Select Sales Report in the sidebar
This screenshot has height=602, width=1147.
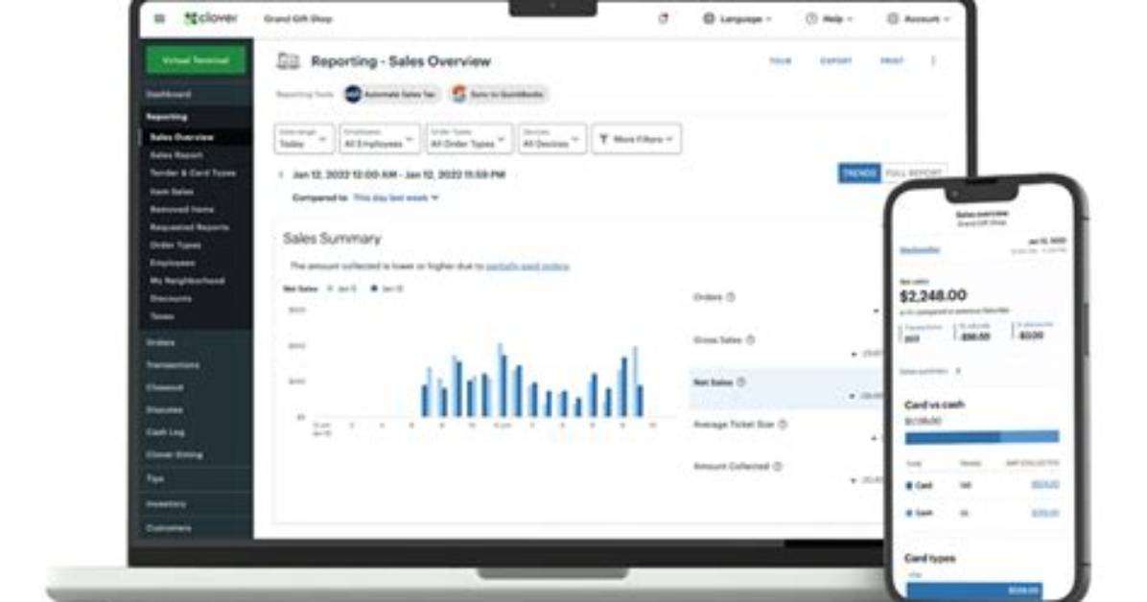(x=176, y=155)
